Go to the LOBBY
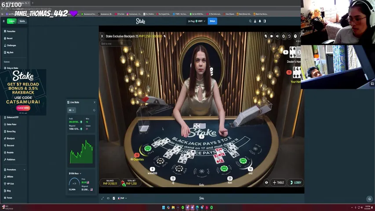This screenshot has width=375, height=211. 295,182
